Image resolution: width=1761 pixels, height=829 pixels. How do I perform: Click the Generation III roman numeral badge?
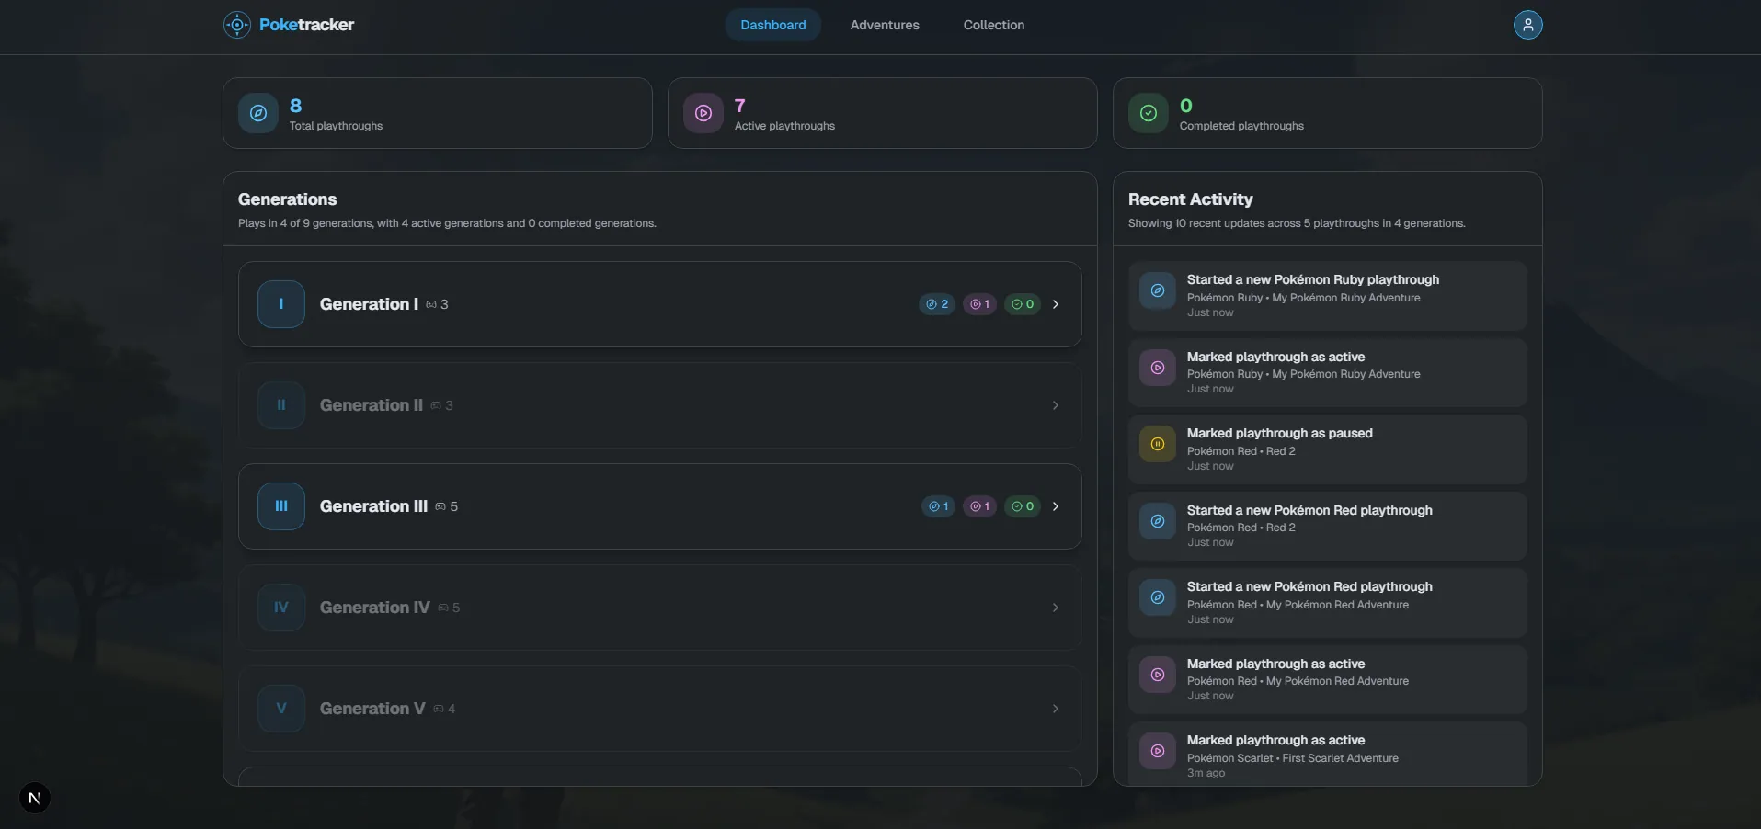(x=281, y=506)
